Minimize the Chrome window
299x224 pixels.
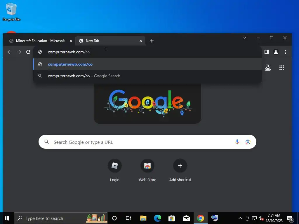tap(258, 38)
